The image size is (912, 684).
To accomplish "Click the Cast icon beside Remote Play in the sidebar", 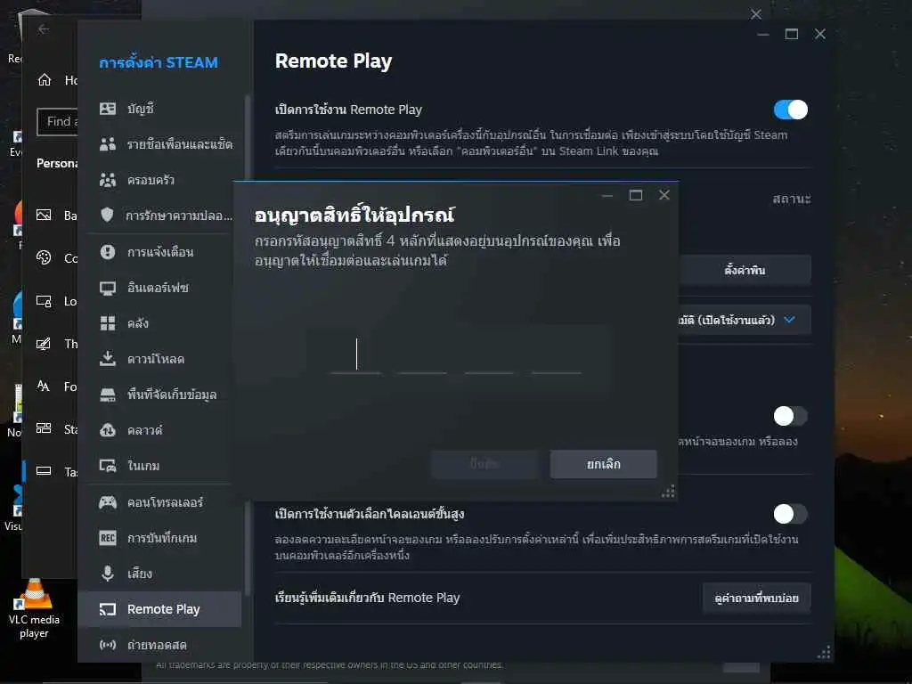I will (x=108, y=609).
